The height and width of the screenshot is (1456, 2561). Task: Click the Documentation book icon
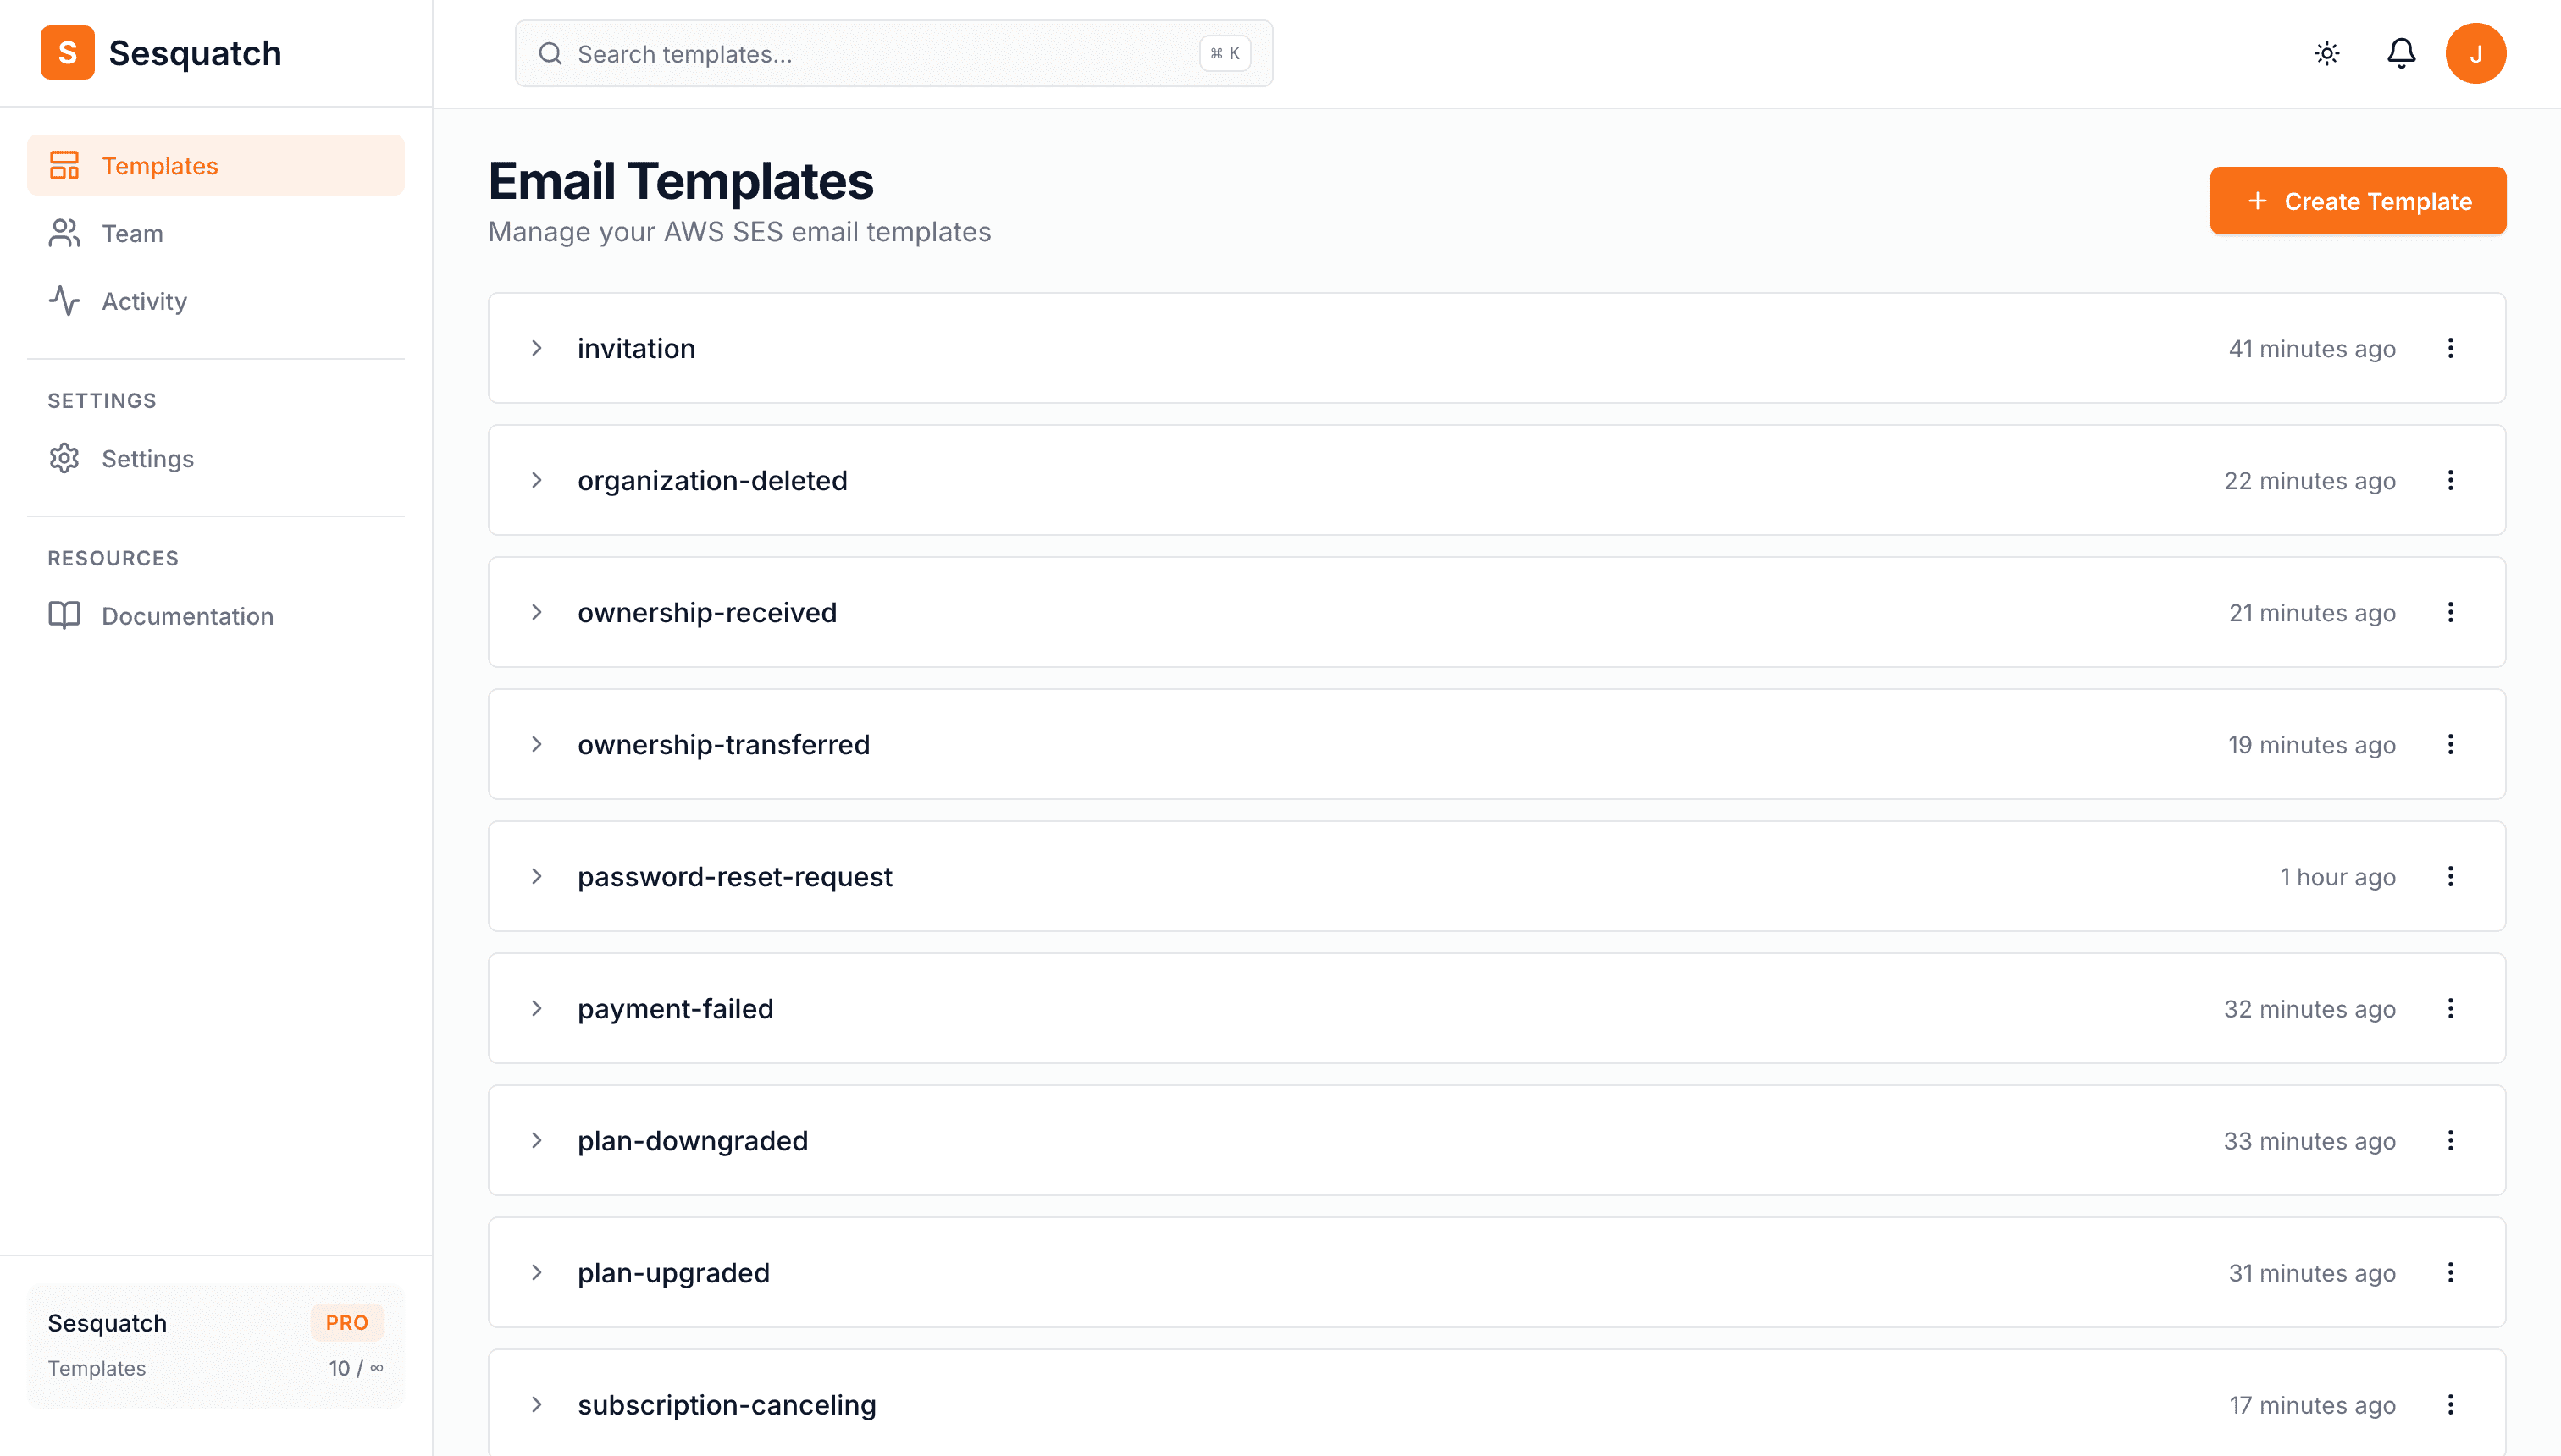64,616
